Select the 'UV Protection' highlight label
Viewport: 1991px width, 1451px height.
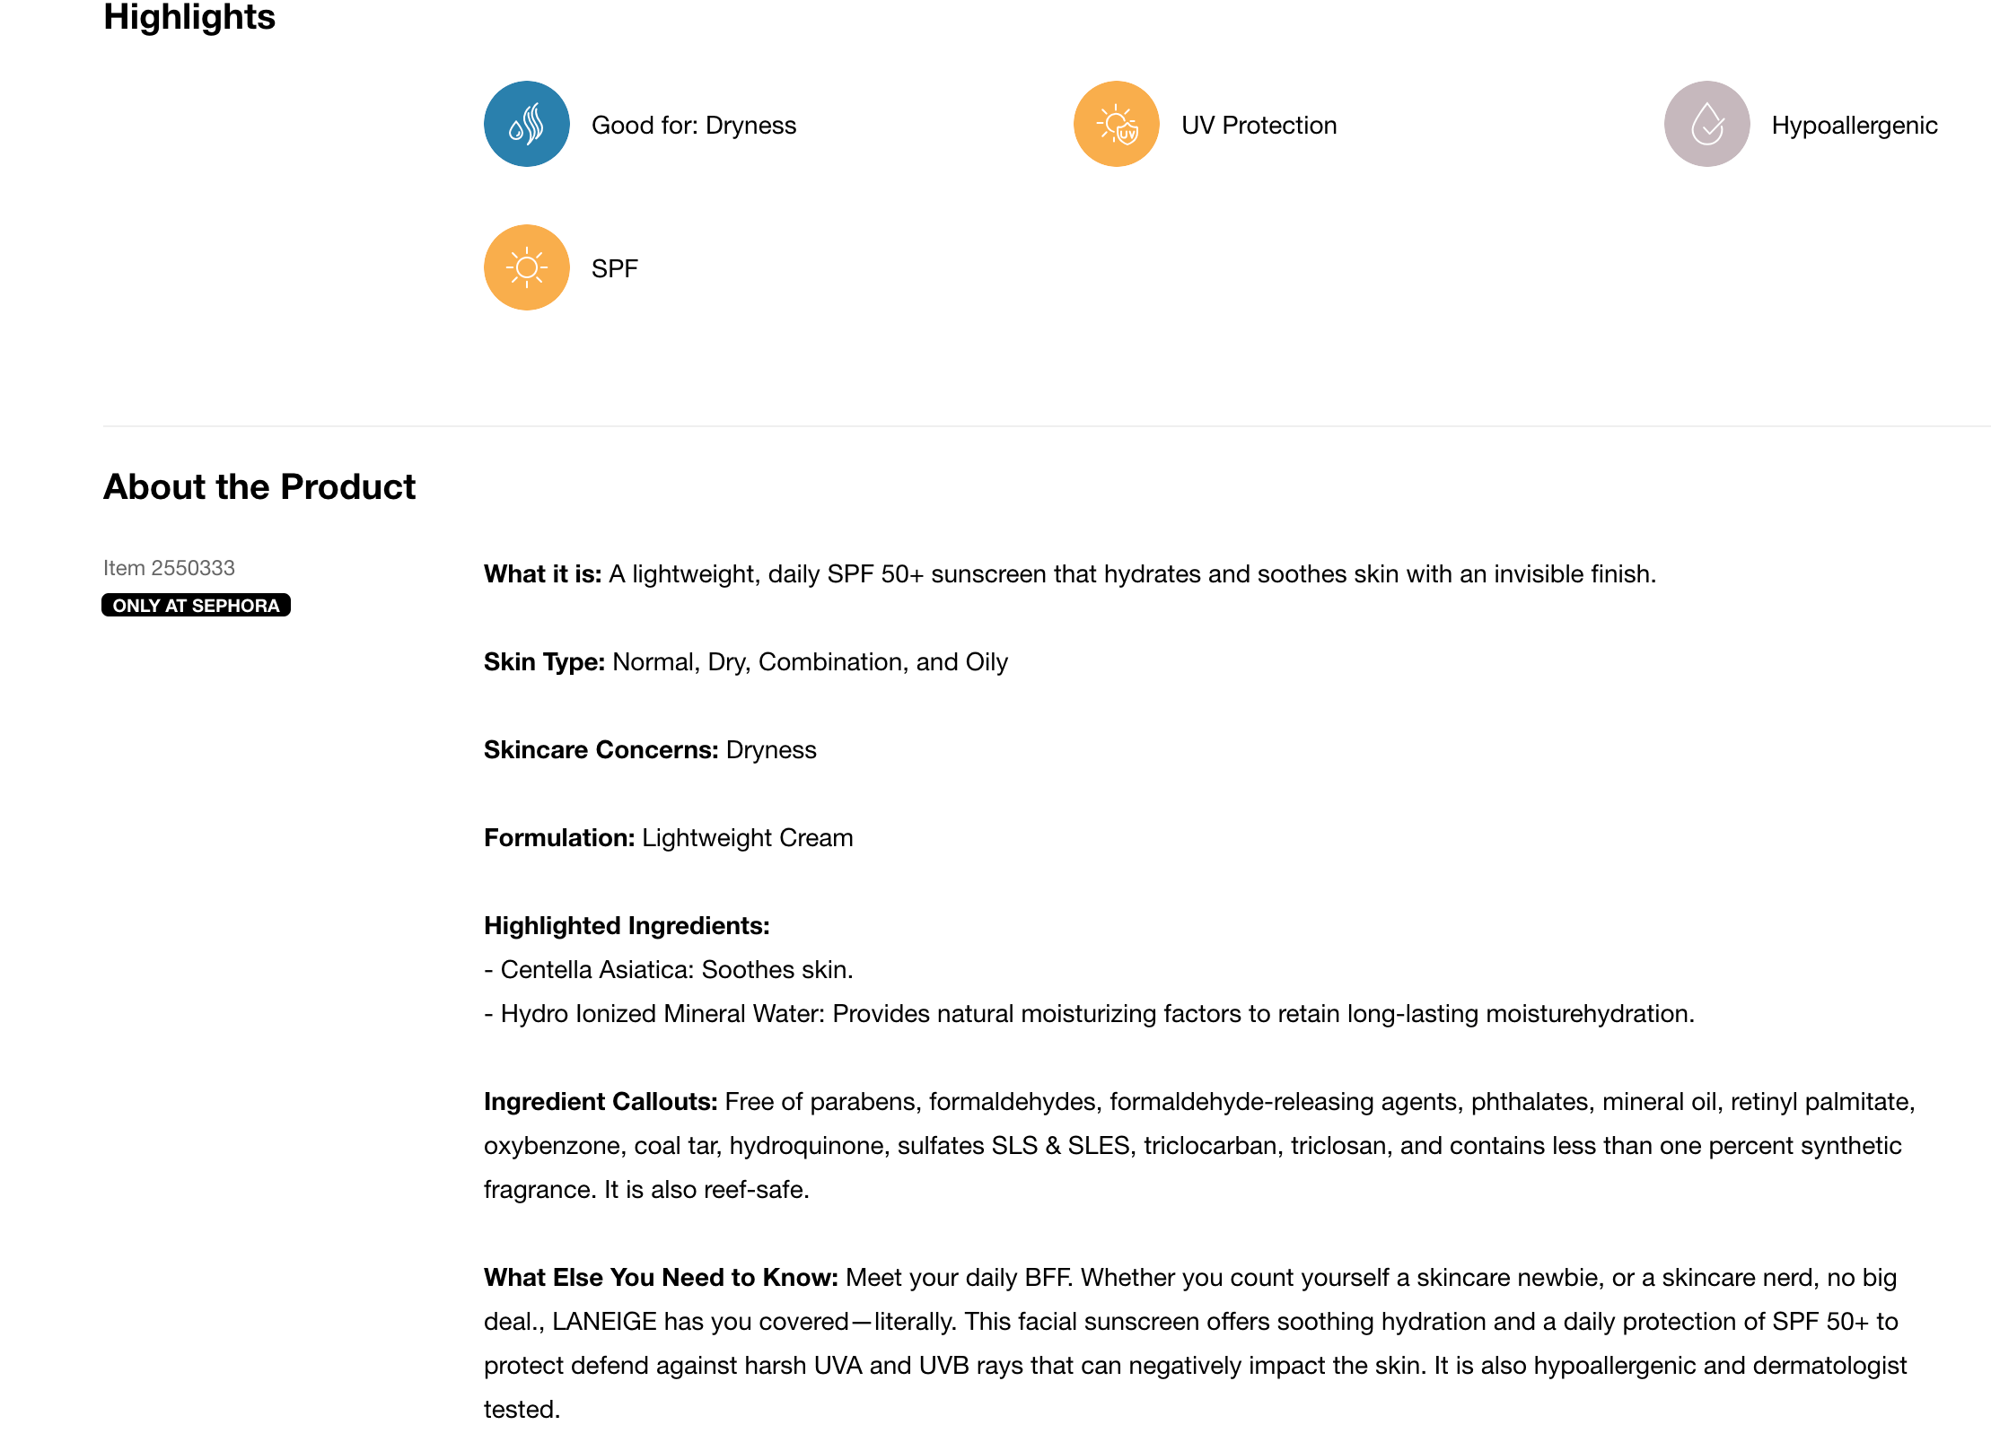coord(1259,126)
